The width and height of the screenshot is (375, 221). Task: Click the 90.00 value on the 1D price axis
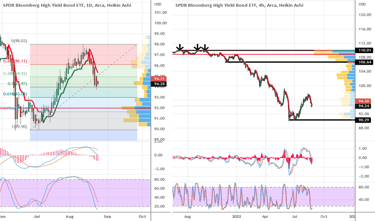159,129
